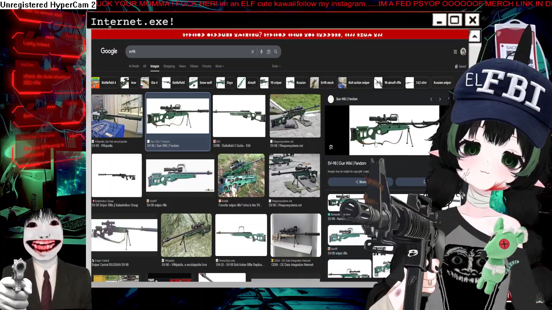
Task: Click the magnifier search icon
Action: tap(276, 52)
